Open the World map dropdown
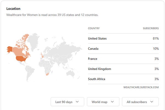The width and height of the screenshot is (165, 110). tap(103, 102)
